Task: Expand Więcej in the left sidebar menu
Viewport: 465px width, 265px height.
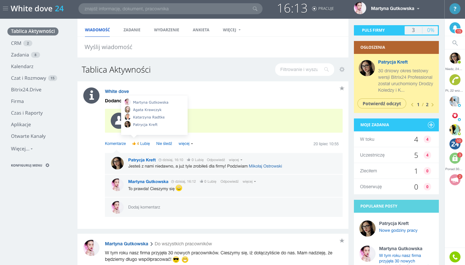Action: pyautogui.click(x=22, y=149)
